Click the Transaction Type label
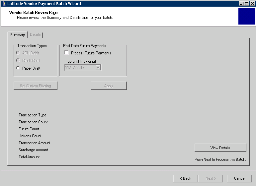The height and width of the screenshot is (186, 256). (33, 115)
